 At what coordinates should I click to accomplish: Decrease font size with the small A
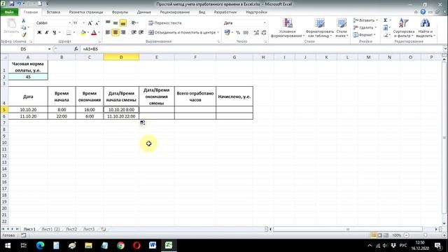pos(97,23)
